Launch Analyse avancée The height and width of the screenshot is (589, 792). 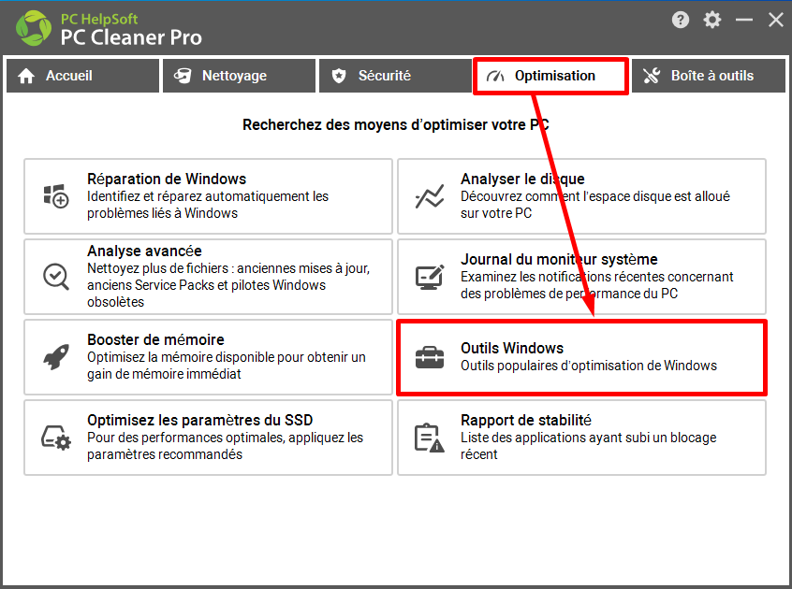pos(208,277)
